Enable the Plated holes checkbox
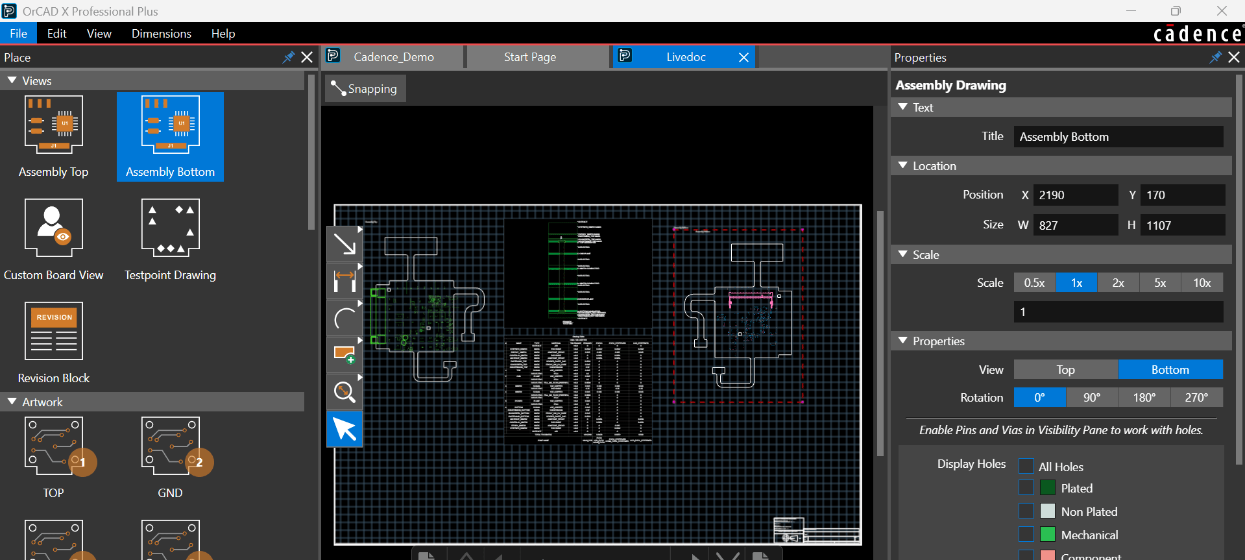 [1026, 487]
